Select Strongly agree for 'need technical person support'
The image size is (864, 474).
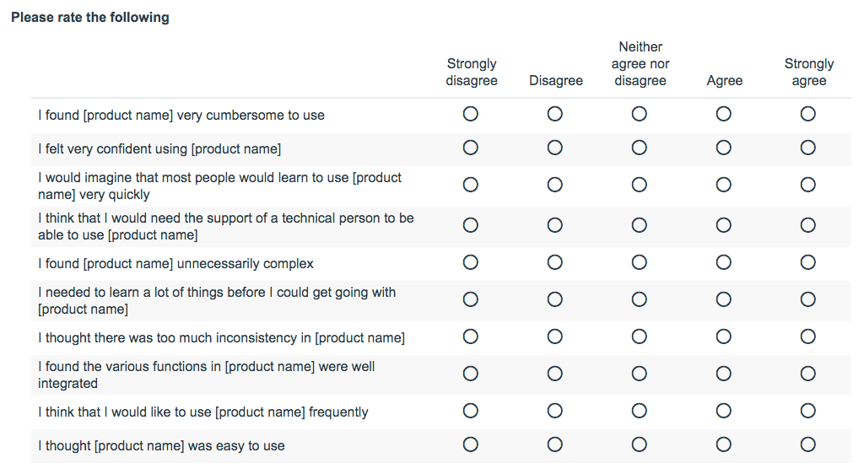click(808, 225)
